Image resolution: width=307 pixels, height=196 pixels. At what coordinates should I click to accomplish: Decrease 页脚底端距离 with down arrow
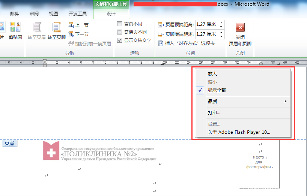[221, 37]
